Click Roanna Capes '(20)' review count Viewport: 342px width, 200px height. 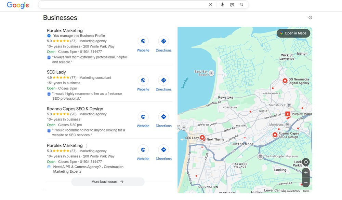coord(73,114)
